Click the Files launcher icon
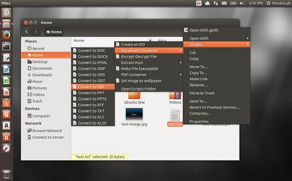292x181 pixels. click(x=6, y=24)
